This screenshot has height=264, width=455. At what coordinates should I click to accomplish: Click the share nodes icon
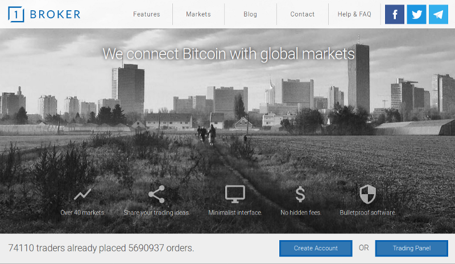(156, 194)
